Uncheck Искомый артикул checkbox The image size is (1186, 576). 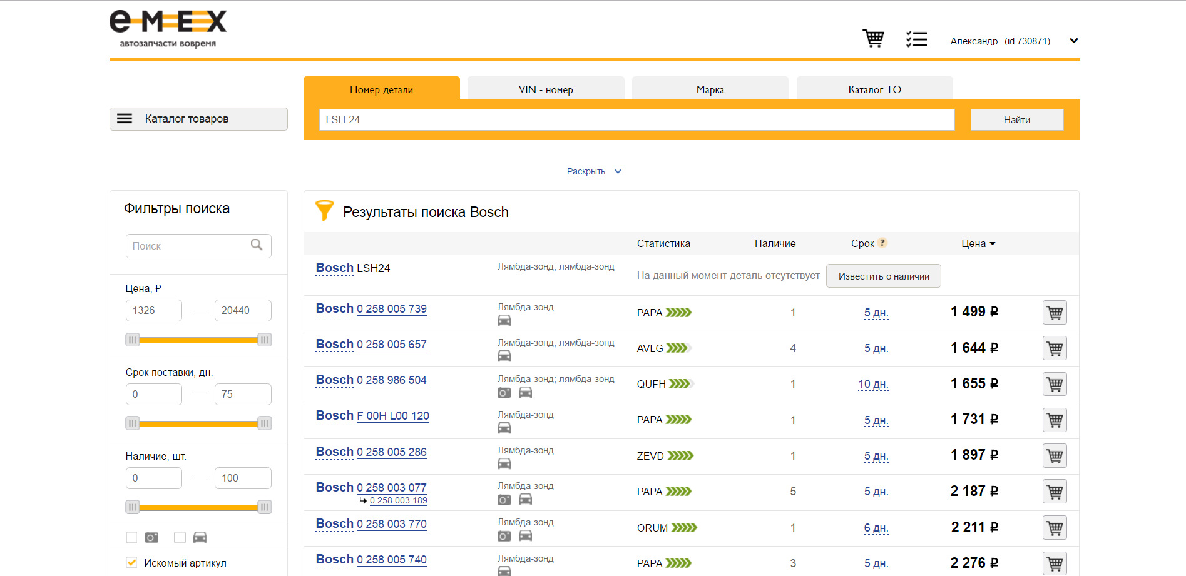point(131,562)
